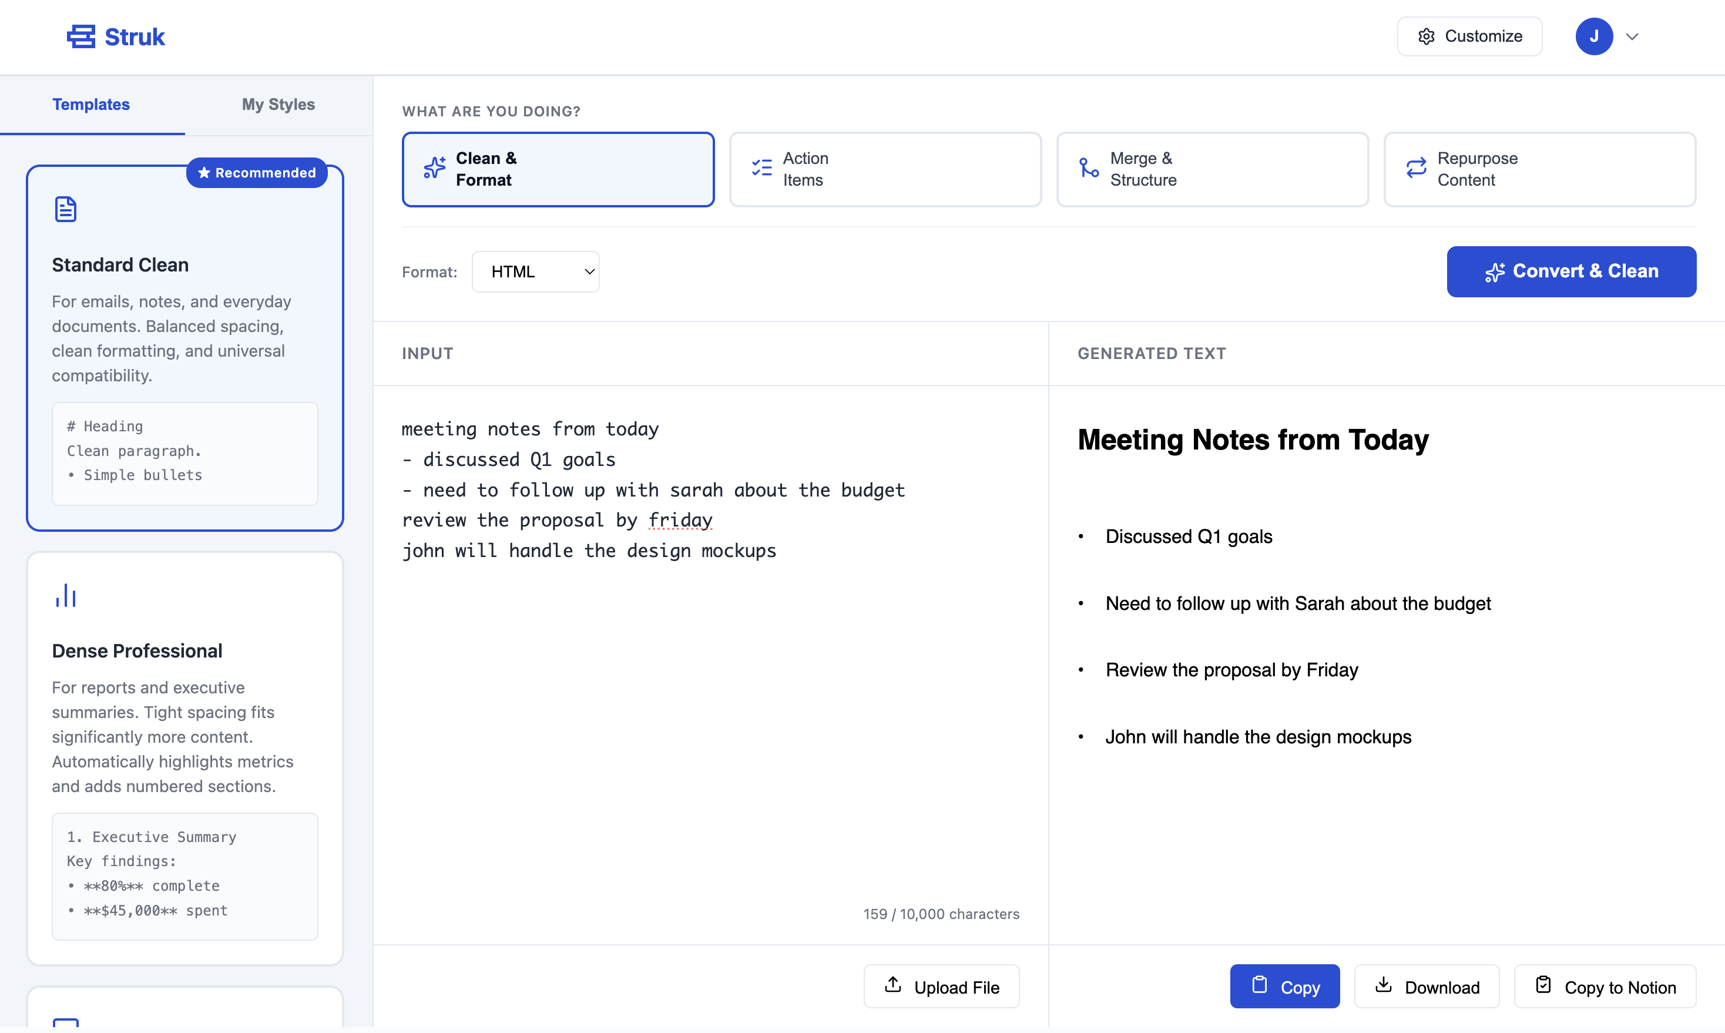Click the Repurpose Content arrows icon
The height and width of the screenshot is (1033, 1725).
(1416, 167)
